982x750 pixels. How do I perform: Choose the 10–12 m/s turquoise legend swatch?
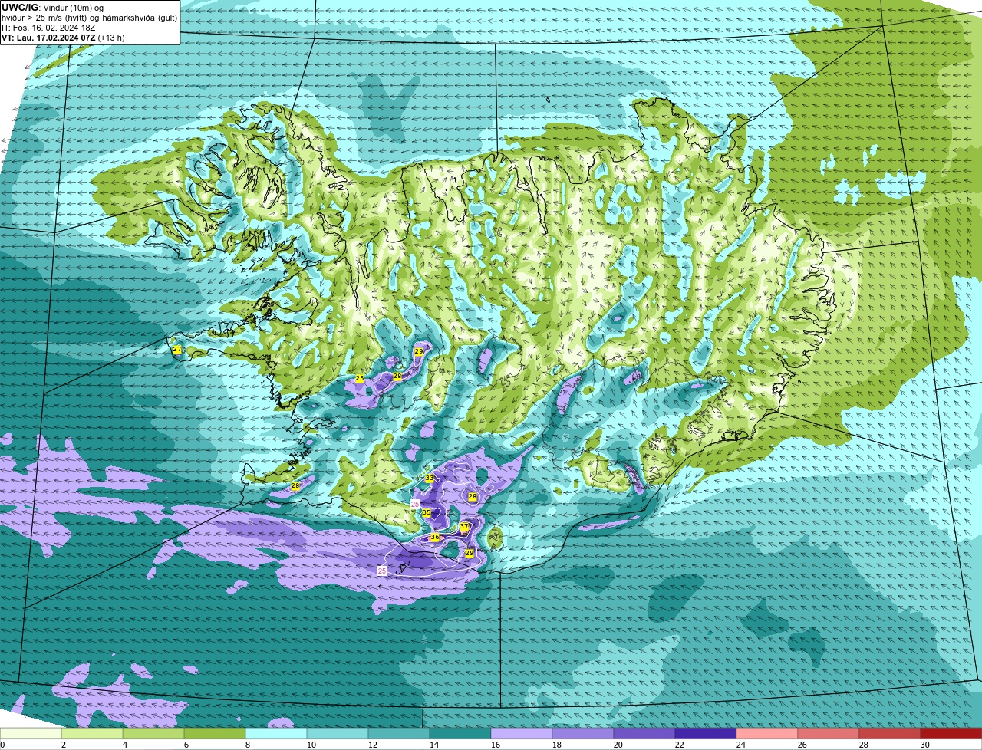click(x=338, y=733)
